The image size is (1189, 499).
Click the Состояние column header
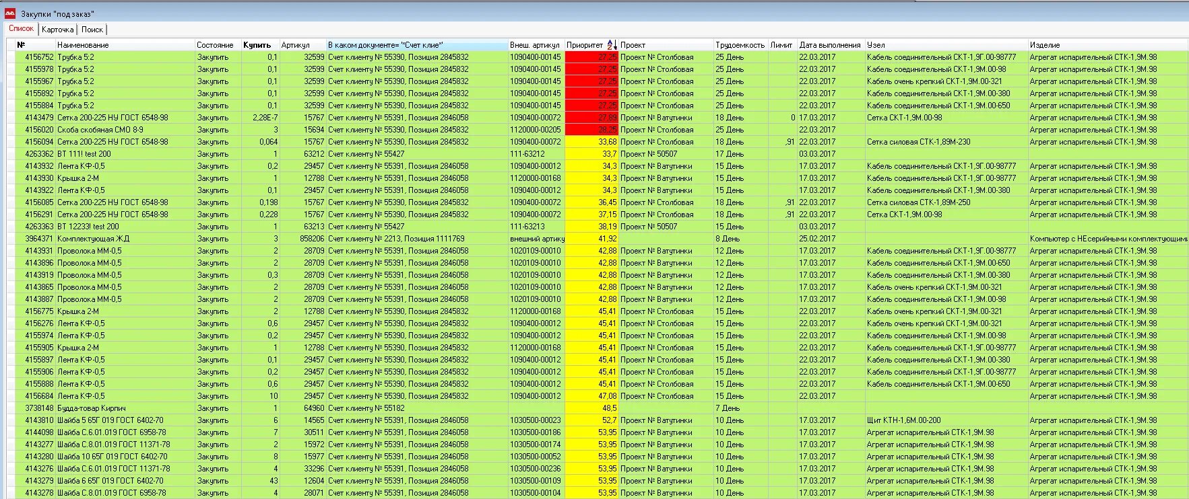(x=218, y=45)
